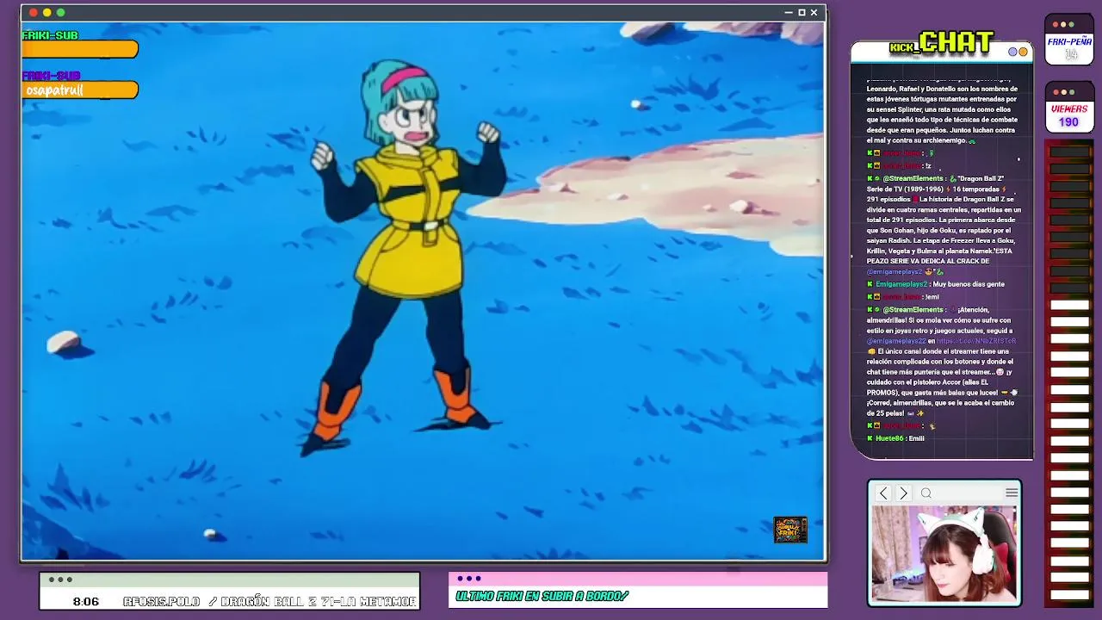Click the top FRIKI-SUB orange bar
Screen dimensions: 1102x620
coord(80,50)
